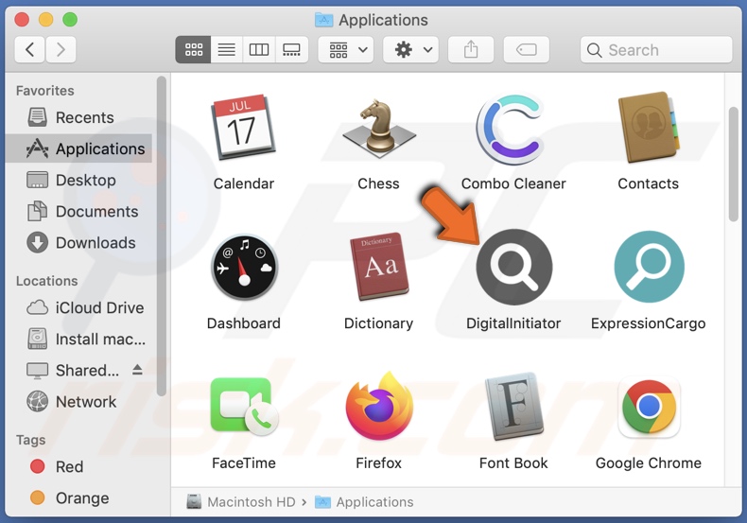Open Network in sidebar
Image resolution: width=747 pixels, height=523 pixels.
coord(78,402)
